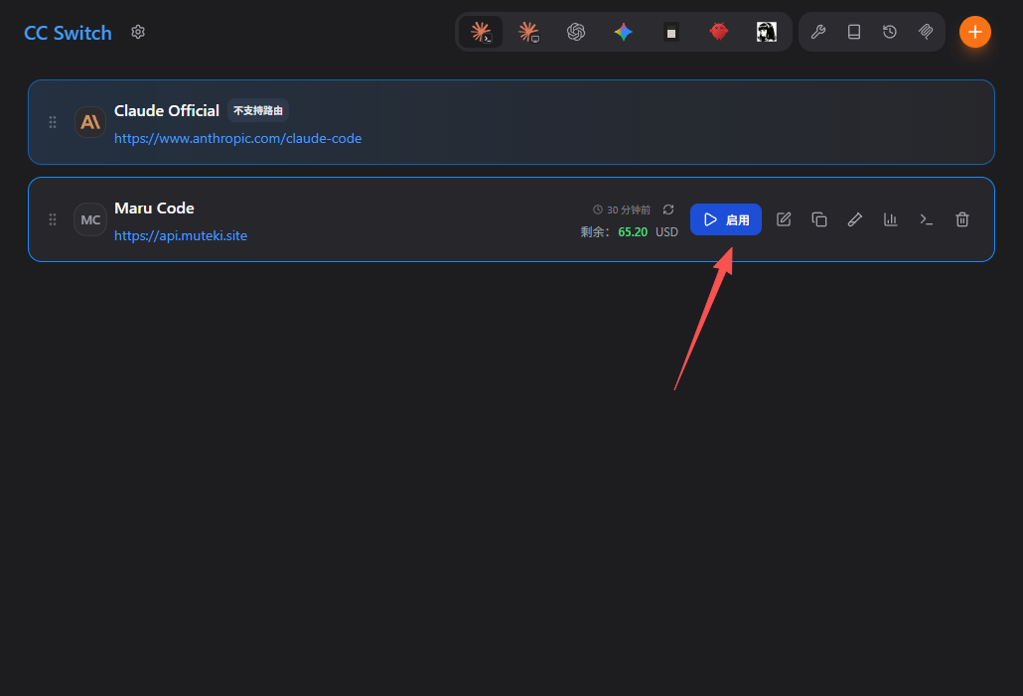Click the Anthropic logo on Claude Official
1023x696 pixels.
(90, 122)
